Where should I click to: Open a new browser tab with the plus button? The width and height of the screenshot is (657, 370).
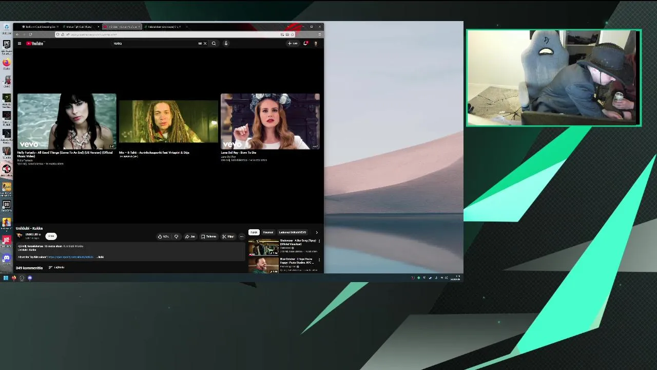(x=187, y=27)
